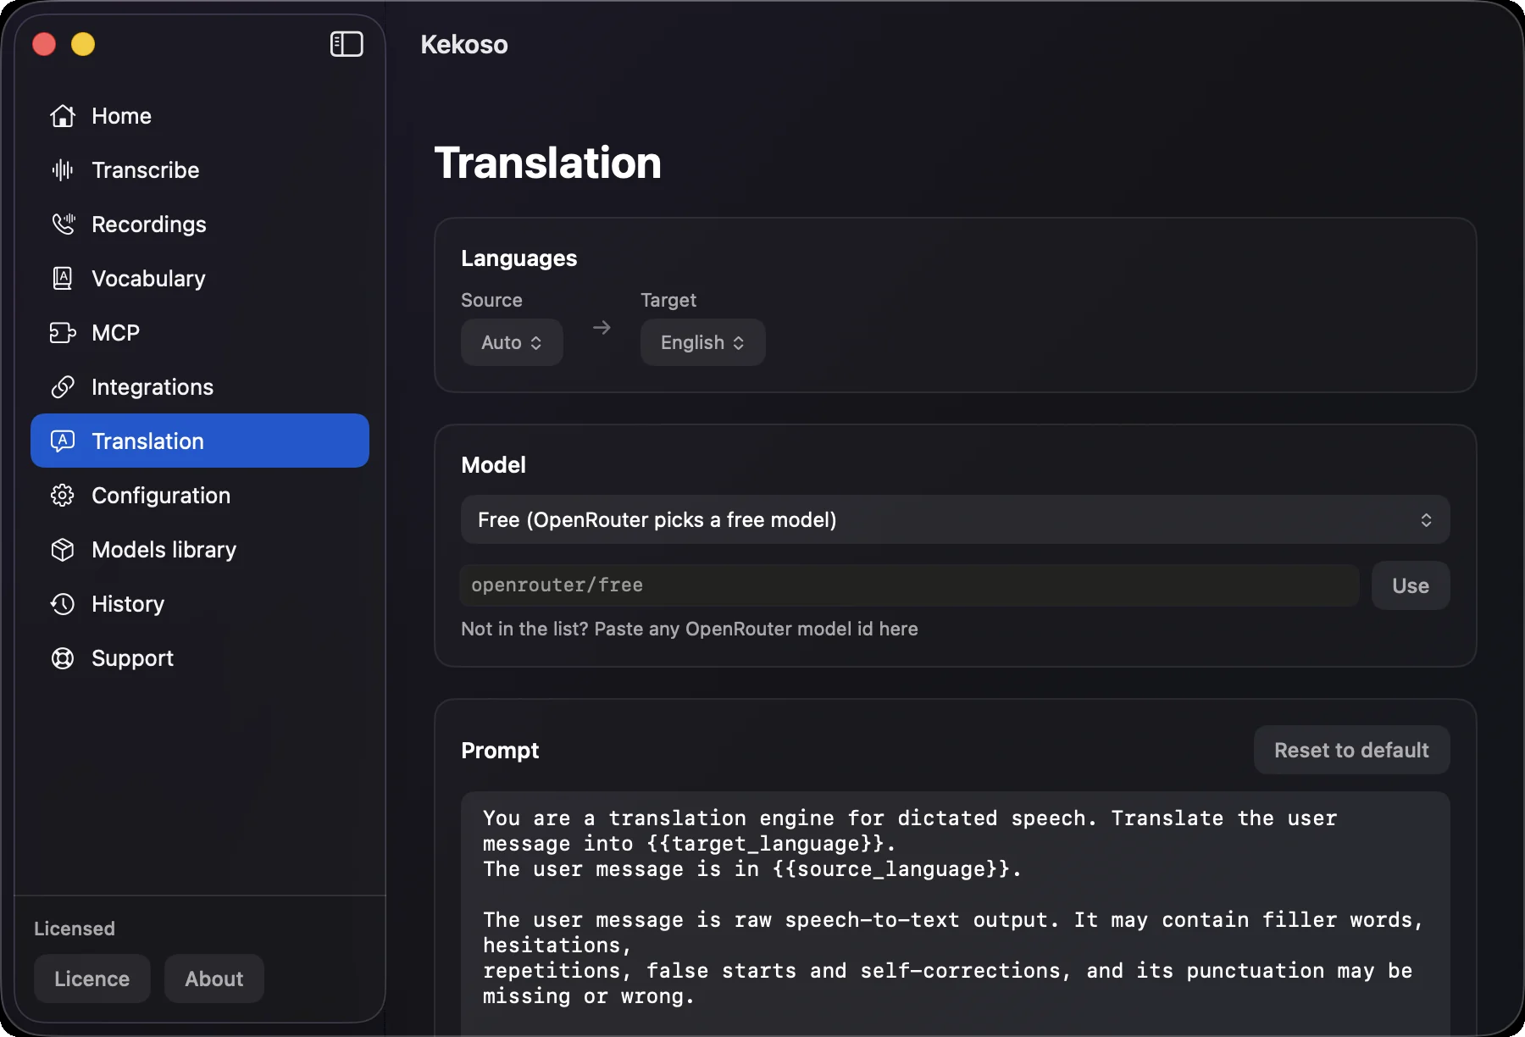The width and height of the screenshot is (1525, 1037).
Task: Expand the Free OpenRouter model selector
Action: pos(955,519)
